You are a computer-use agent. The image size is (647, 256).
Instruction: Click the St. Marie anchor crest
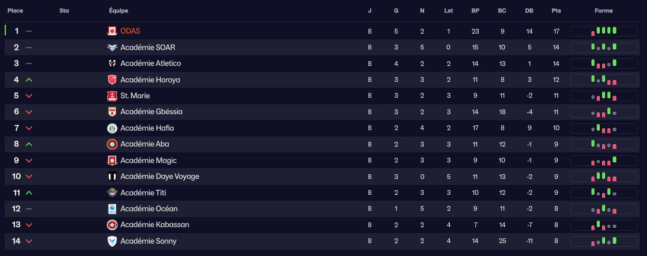tap(112, 96)
